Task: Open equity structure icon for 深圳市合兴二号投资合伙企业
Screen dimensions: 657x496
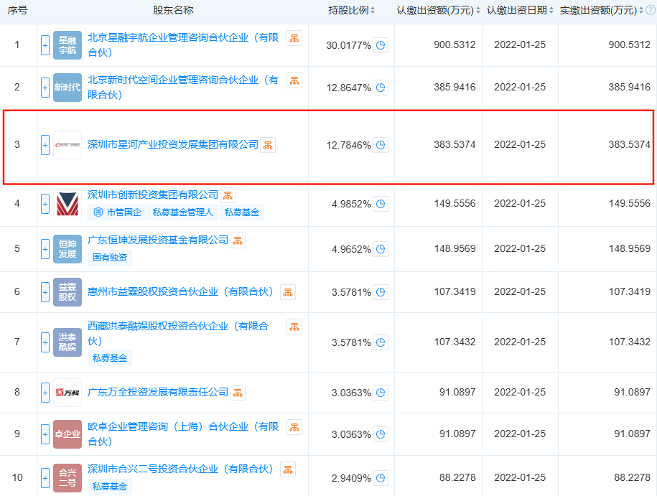Action: (288, 470)
